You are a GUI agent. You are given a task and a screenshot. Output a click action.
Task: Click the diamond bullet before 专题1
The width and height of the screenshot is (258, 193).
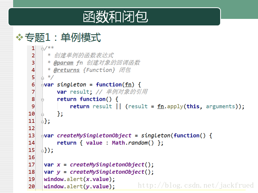[x=19, y=37]
